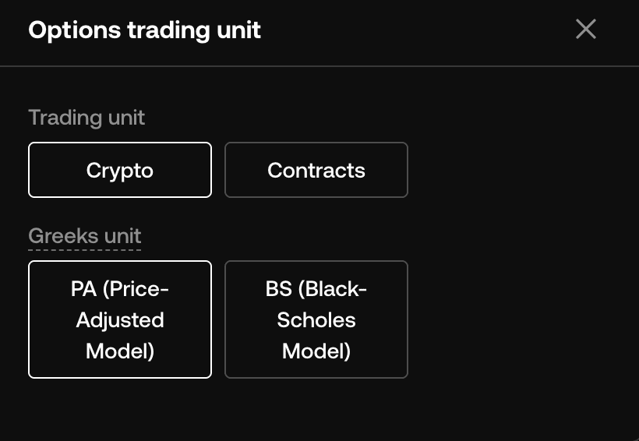The height and width of the screenshot is (441, 639).
Task: Click the dashed-underlined Greeks unit label
Action: (x=85, y=236)
